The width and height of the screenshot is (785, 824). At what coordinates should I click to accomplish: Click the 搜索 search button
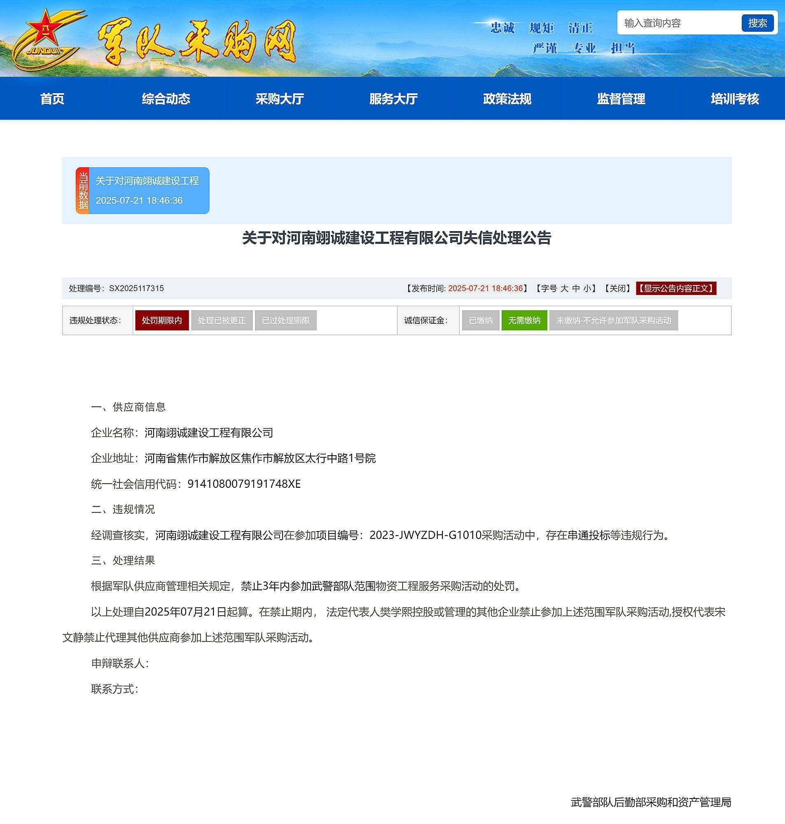pyautogui.click(x=757, y=23)
